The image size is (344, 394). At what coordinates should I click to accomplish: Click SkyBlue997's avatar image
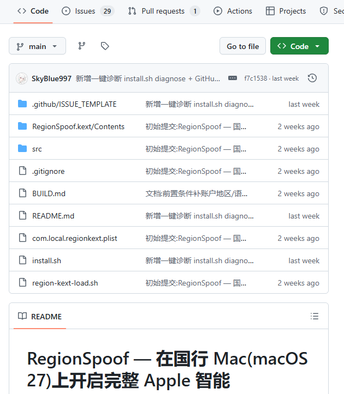pyautogui.click(x=22, y=78)
